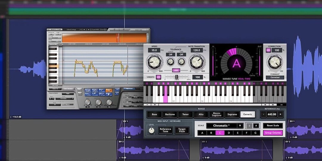Click the highlighted orange piano key in Waves Tune
Image resolution: width=322 pixels, height=161 pixels.
click(x=54, y=66)
